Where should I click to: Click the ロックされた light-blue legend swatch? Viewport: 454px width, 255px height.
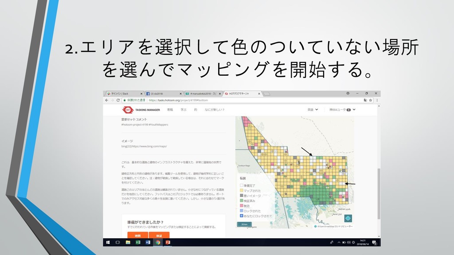click(x=242, y=211)
